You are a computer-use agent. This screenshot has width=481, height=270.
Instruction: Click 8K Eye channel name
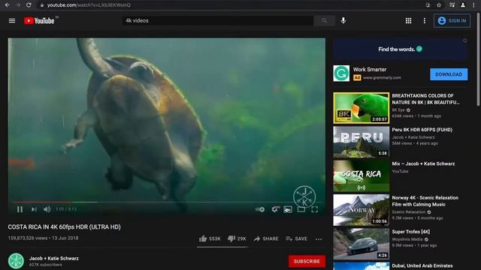click(398, 110)
